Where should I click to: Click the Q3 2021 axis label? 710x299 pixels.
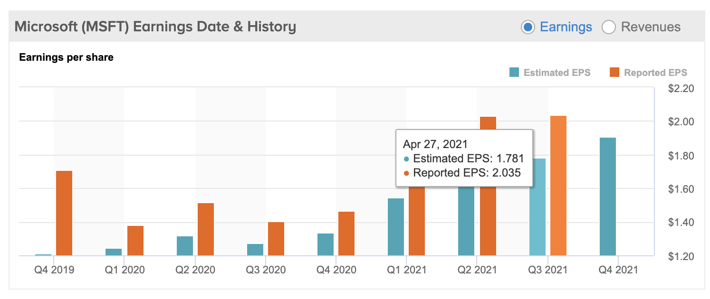click(547, 270)
